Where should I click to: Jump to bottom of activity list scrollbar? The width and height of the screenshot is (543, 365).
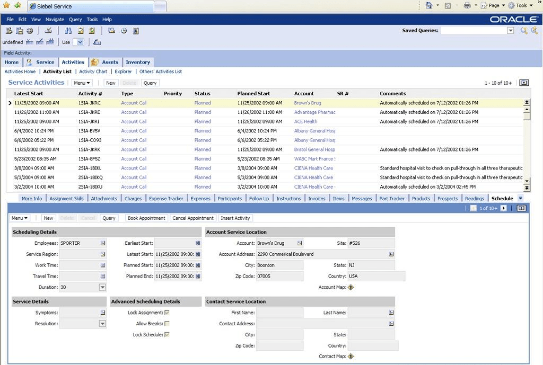[x=527, y=188]
